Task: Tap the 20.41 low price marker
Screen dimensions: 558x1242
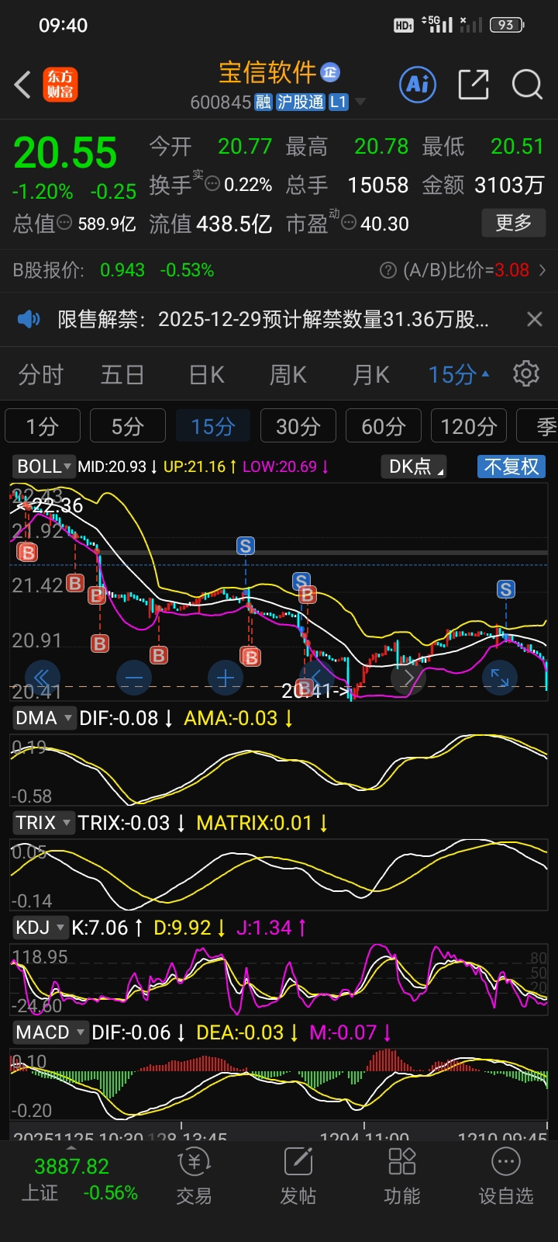Action: pyautogui.click(x=315, y=690)
